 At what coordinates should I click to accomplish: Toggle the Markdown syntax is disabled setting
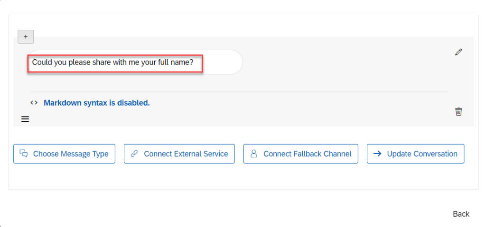pos(96,102)
